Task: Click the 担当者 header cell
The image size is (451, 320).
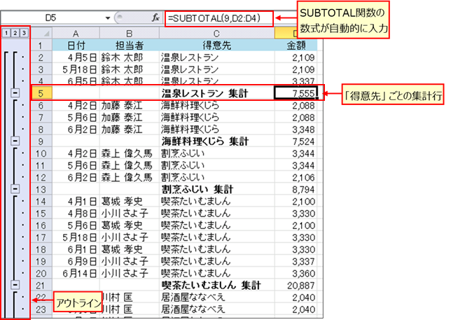Action: tap(130, 45)
